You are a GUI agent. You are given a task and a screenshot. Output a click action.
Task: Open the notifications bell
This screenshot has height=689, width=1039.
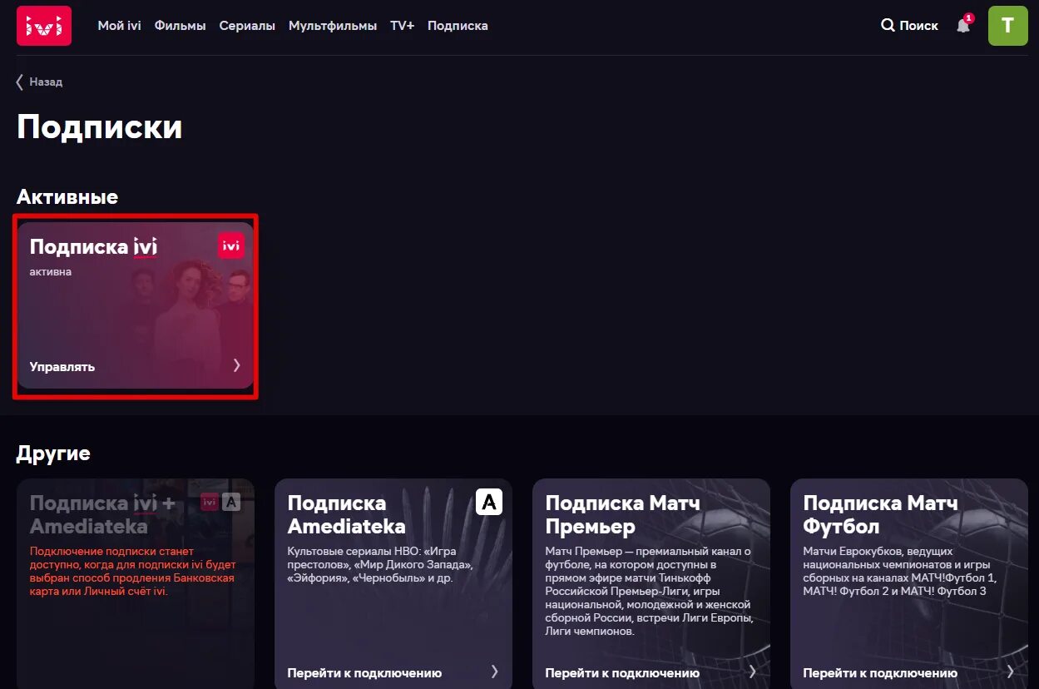963,25
